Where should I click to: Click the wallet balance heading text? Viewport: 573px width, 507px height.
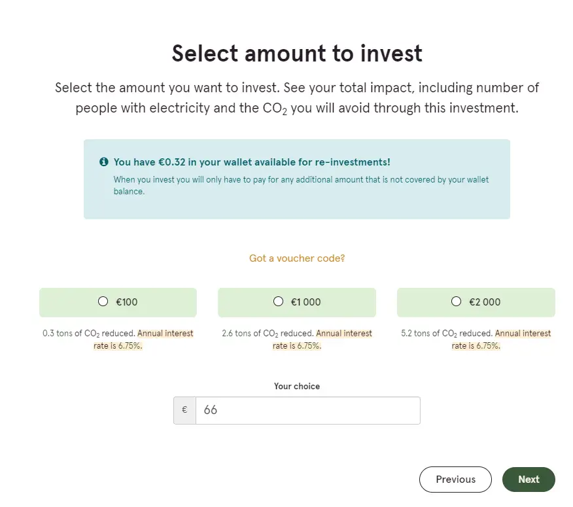[252, 162]
